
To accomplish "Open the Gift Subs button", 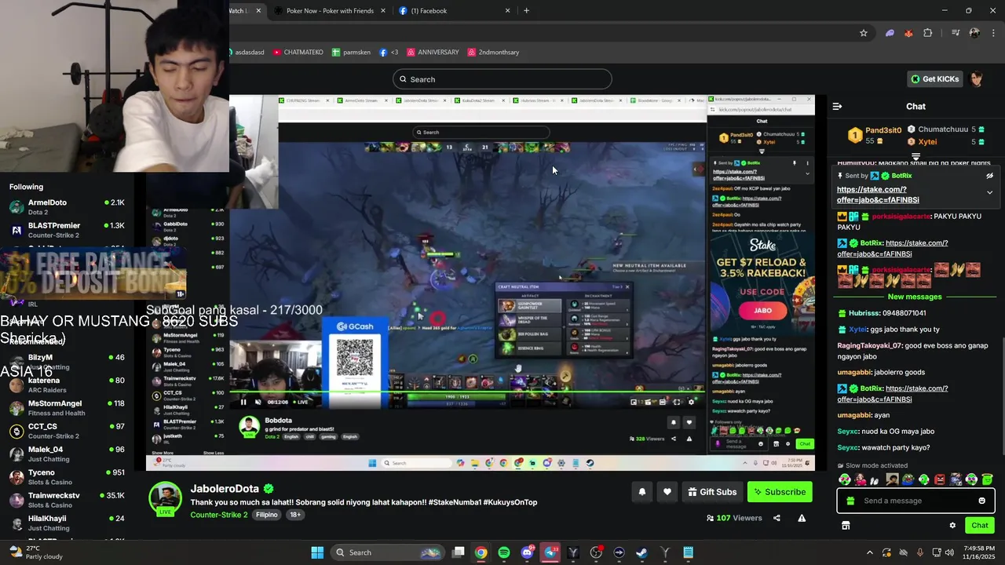I will pos(712,492).
